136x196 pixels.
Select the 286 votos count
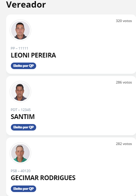tap(124, 82)
